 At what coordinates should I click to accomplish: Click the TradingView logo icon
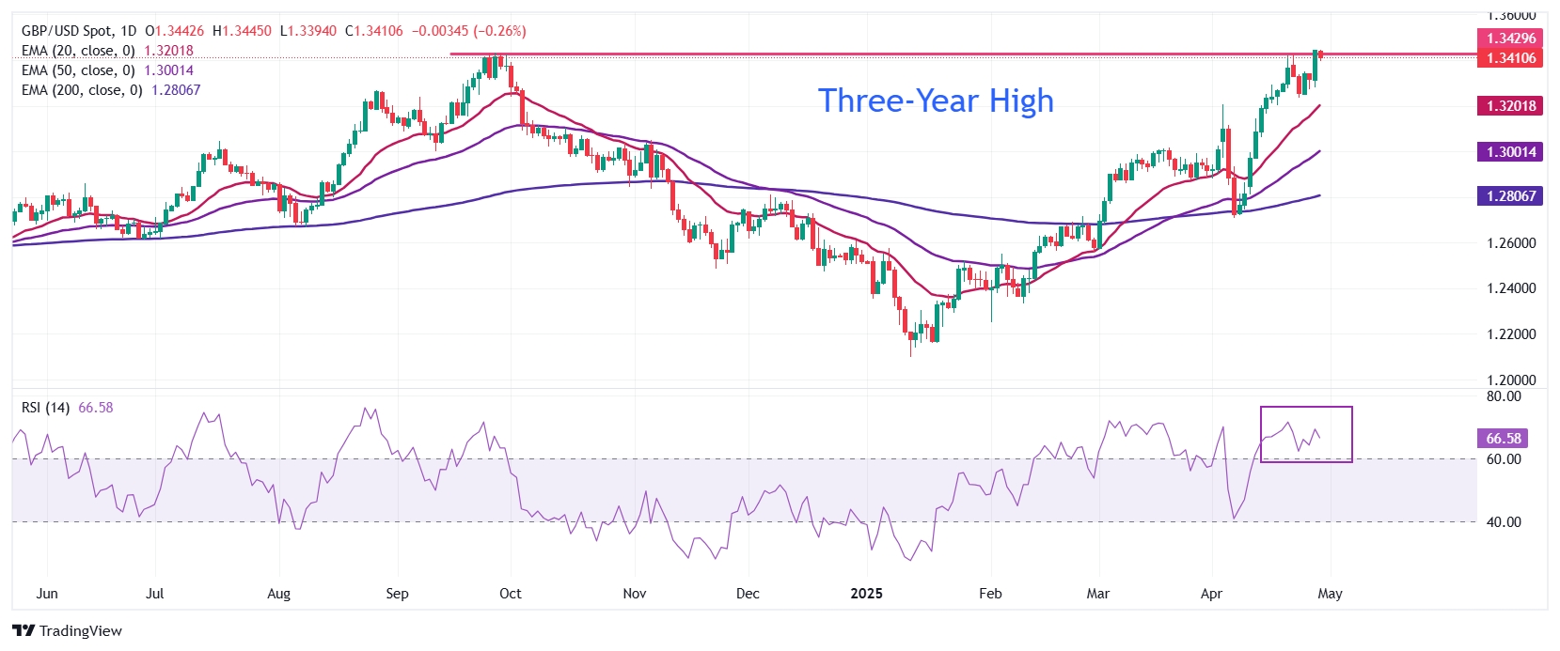point(24,631)
